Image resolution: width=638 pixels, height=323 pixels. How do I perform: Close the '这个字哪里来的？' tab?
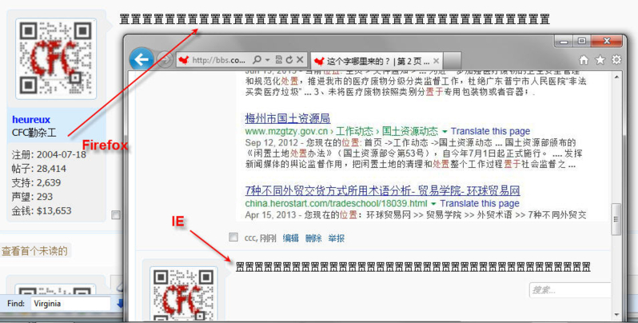click(x=437, y=61)
